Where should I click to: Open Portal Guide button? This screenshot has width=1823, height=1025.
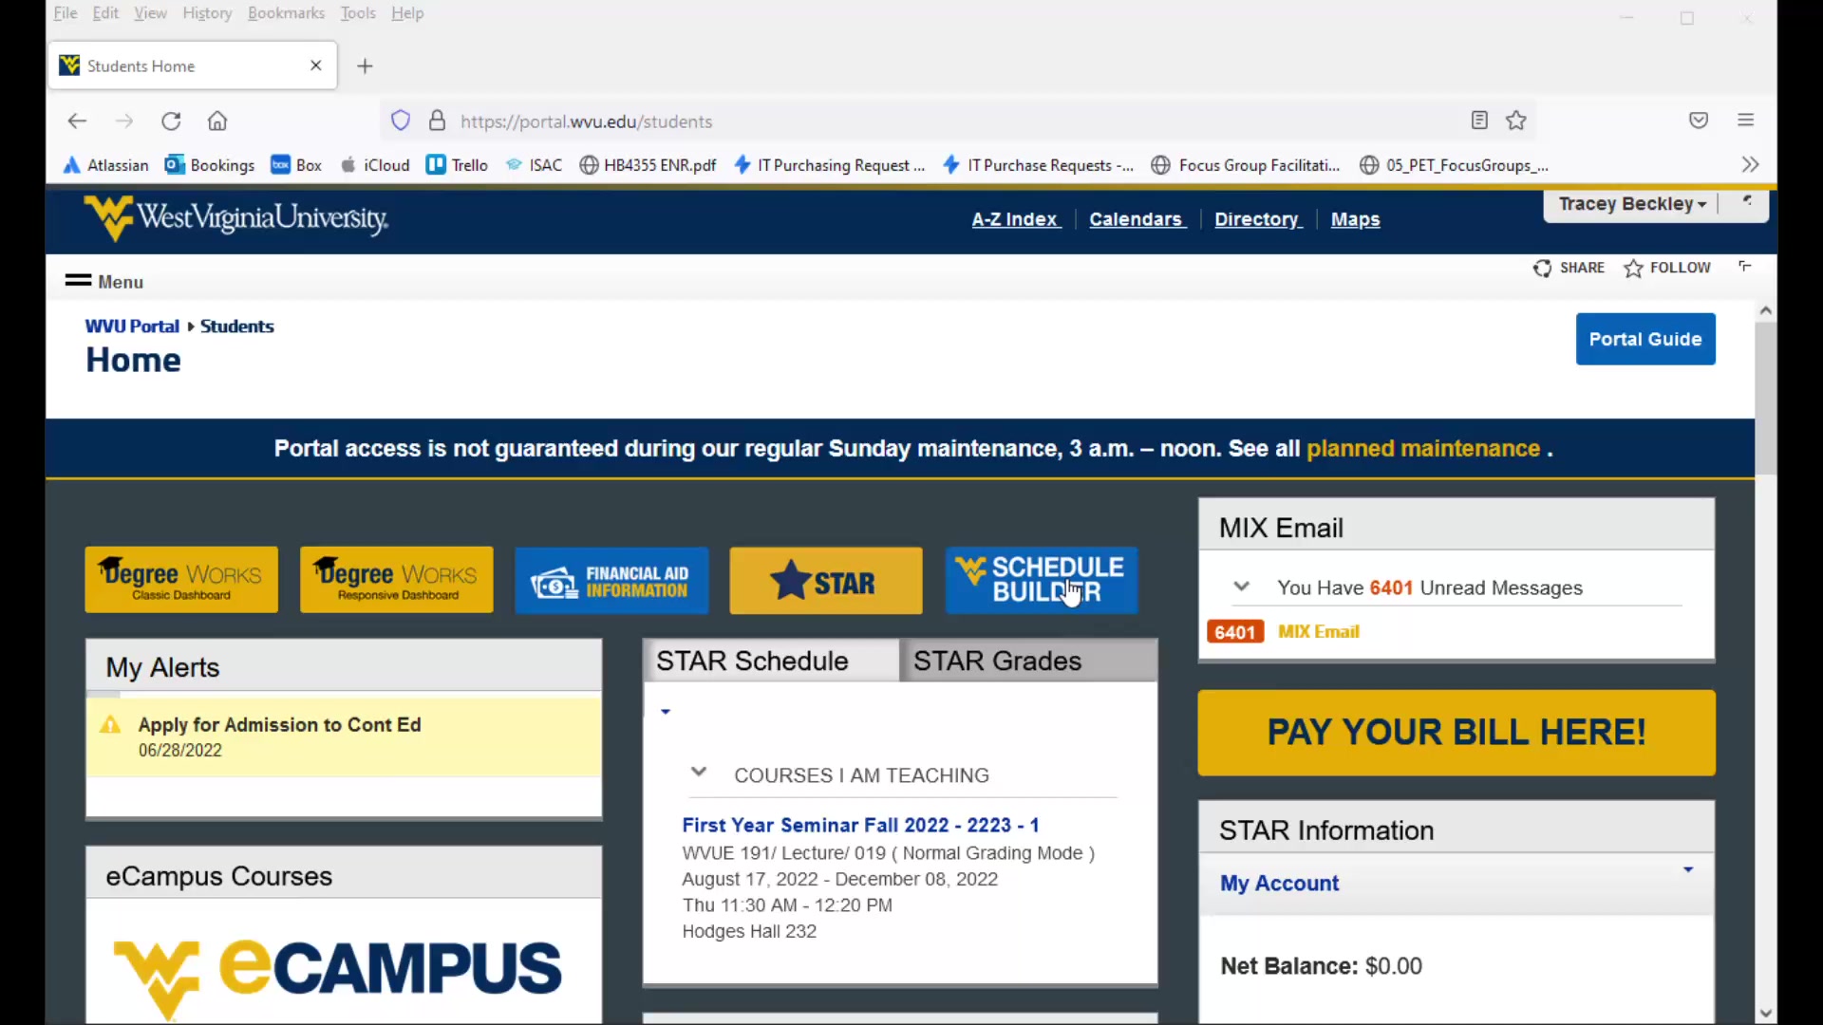1645,339
